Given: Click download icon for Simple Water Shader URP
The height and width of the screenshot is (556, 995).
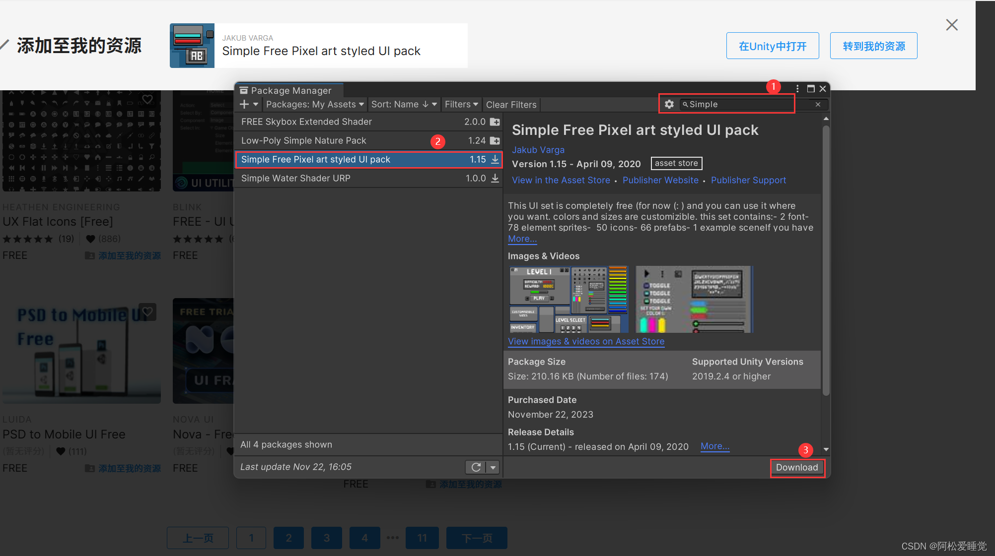Looking at the screenshot, I should [x=495, y=179].
